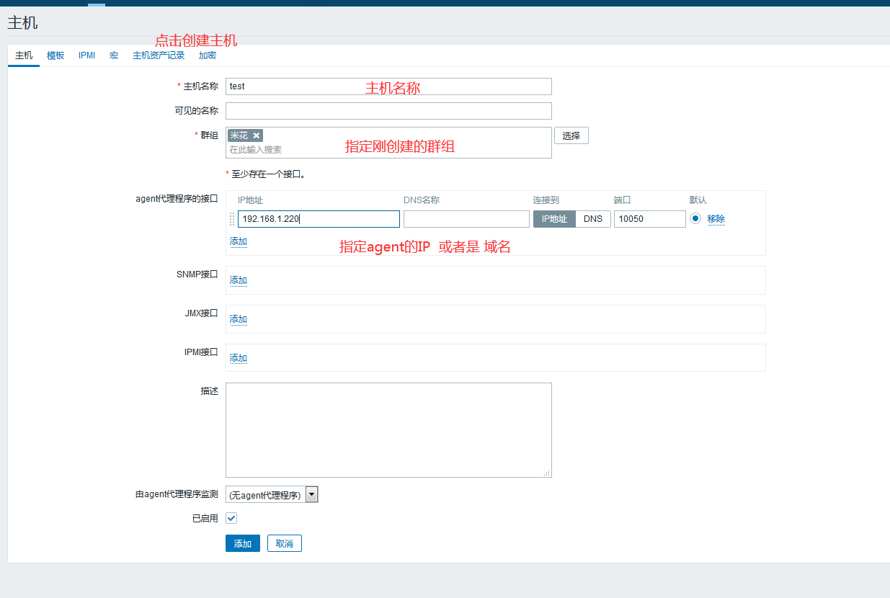Open the 主机资产记录 tab
Viewport: 890px width, 598px height.
pos(159,55)
